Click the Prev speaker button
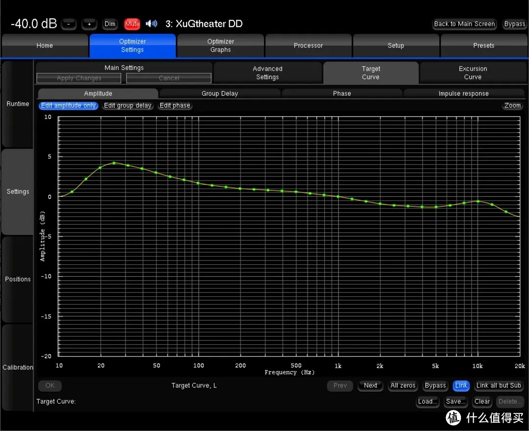This screenshot has height=431, width=529. click(x=340, y=385)
